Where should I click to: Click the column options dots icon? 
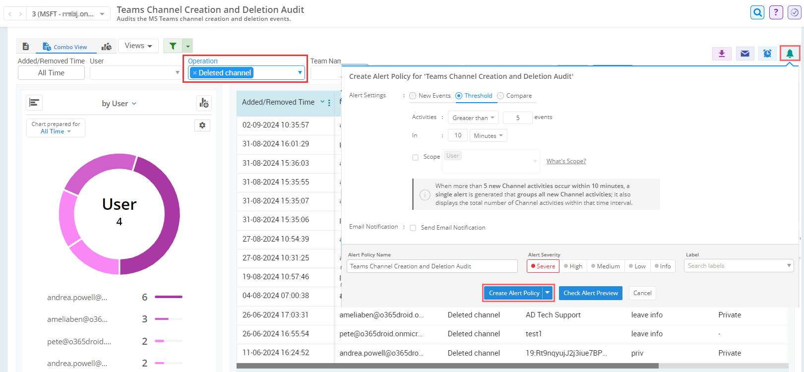tap(329, 103)
